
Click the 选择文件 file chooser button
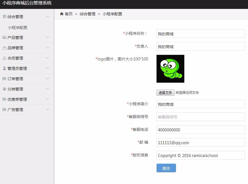click(x=165, y=92)
